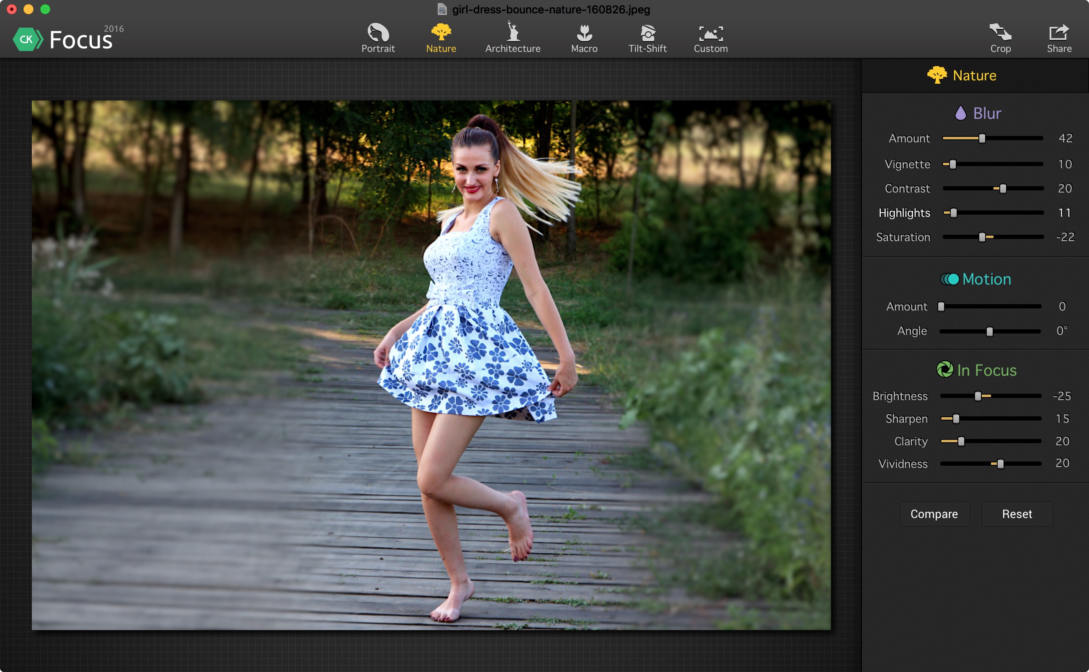This screenshot has height=672, width=1089.
Task: Toggle the Saturation adjustment
Action: (x=905, y=238)
